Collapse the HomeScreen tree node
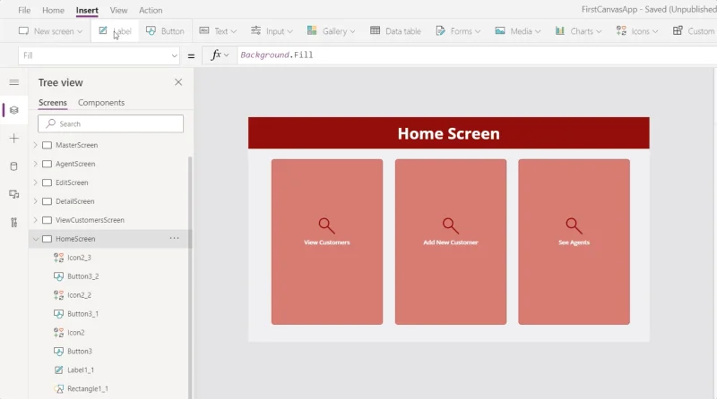Image resolution: width=717 pixels, height=399 pixels. pos(36,239)
